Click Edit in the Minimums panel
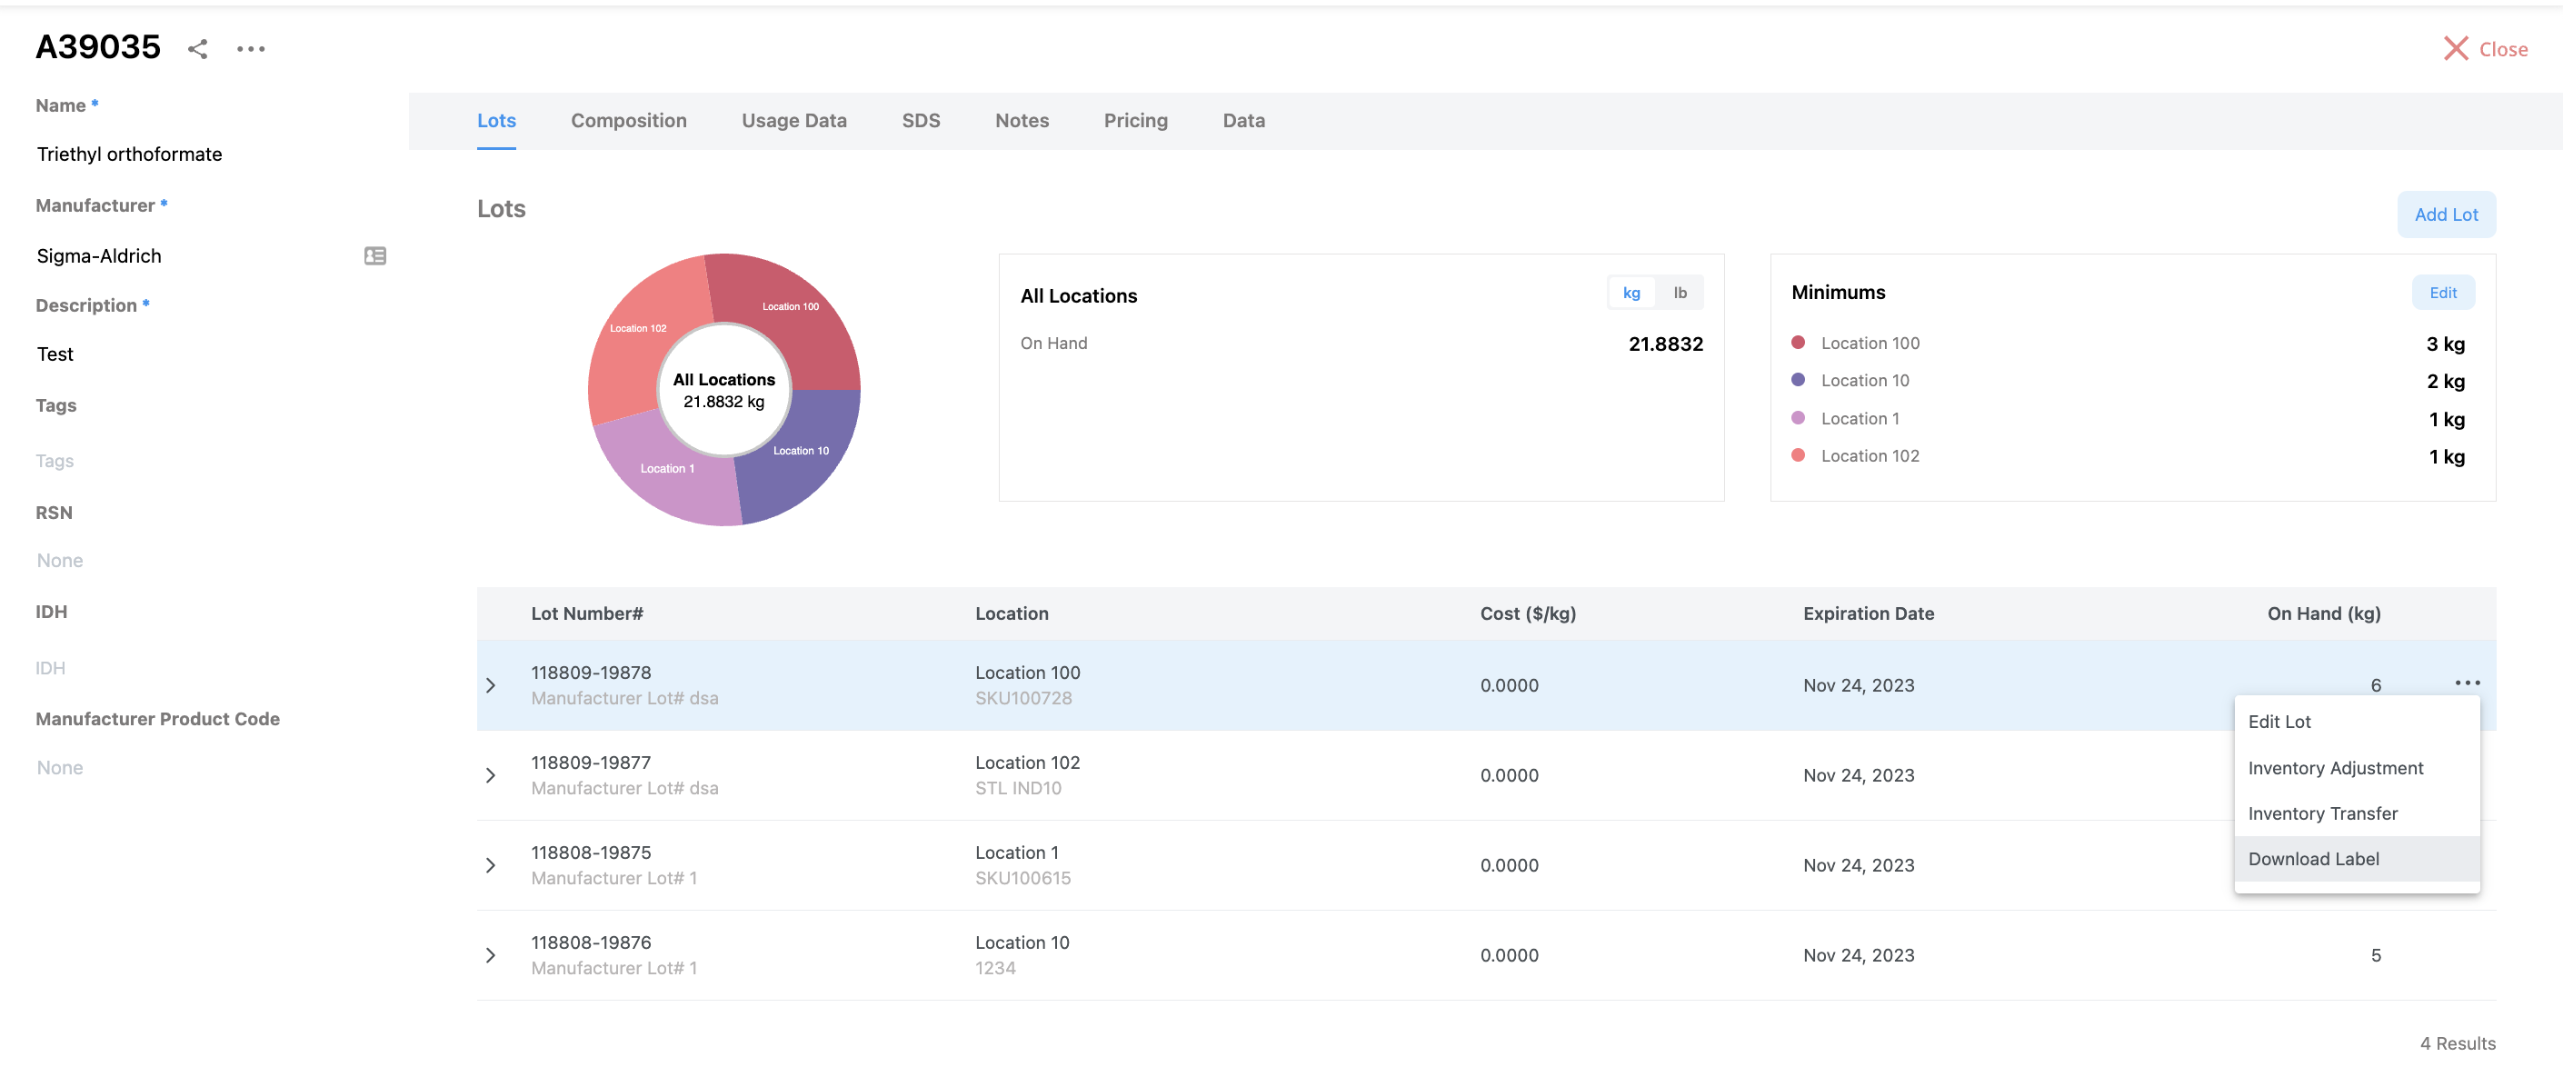Viewport: 2563px width, 1067px height. coord(2441,293)
